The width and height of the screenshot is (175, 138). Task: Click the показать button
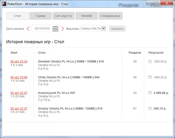click(x=117, y=29)
